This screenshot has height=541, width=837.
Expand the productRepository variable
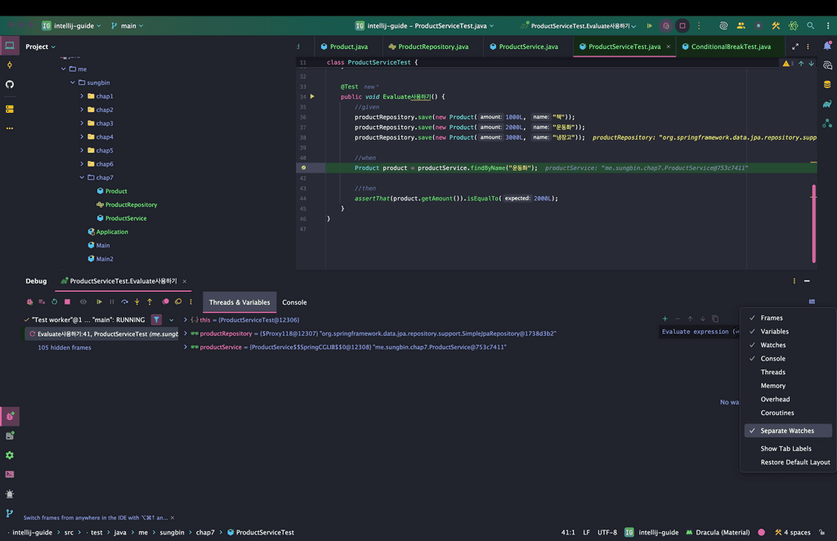[186, 333]
